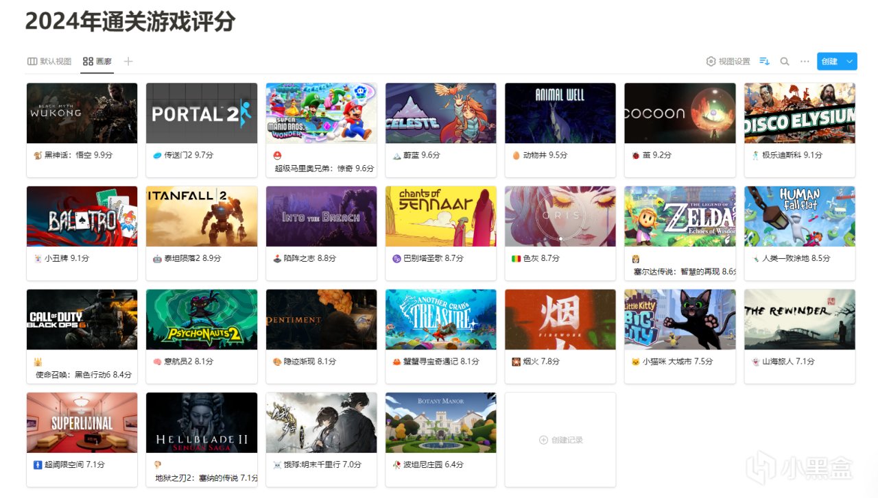The height and width of the screenshot is (498, 878).
Task: Add a new view with plus icon
Action: [x=128, y=62]
